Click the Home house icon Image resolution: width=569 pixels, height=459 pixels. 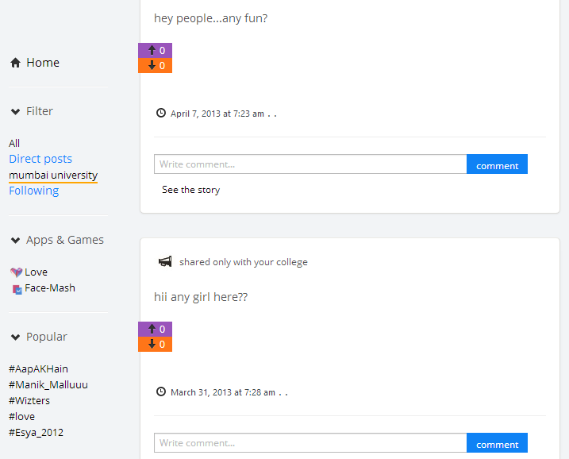(15, 63)
